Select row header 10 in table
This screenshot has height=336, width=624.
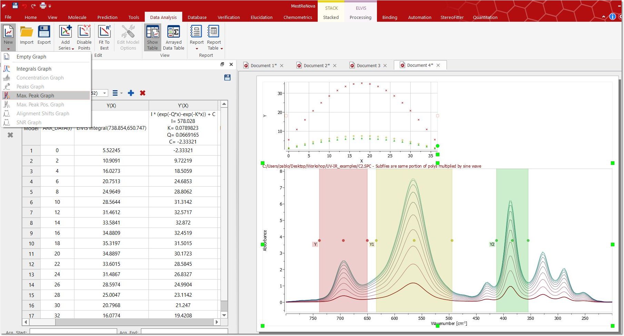(x=31, y=243)
